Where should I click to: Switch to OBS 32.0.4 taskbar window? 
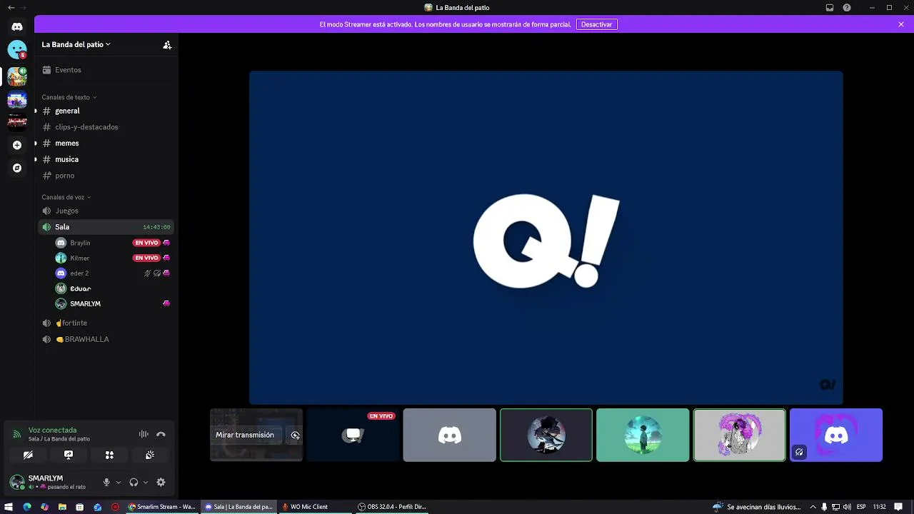click(x=392, y=507)
